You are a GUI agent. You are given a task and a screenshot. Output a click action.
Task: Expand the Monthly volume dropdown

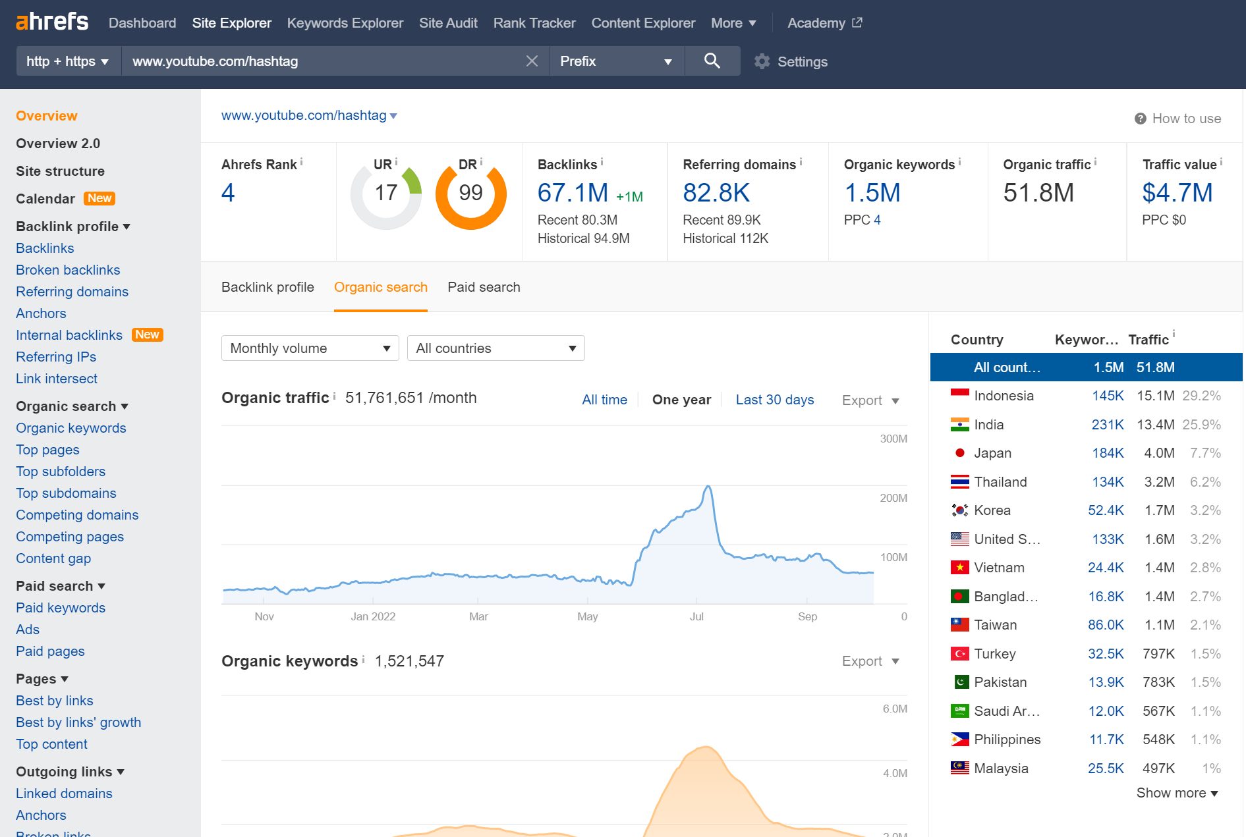[310, 348]
